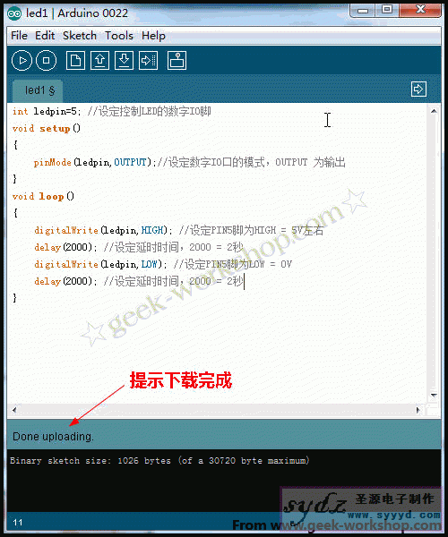This screenshot has width=448, height=537.
Task: Open the Serial Monitor icon
Action: [x=177, y=61]
